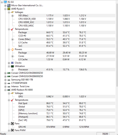Expand the Cores (Max) temperature node

pyautogui.click(x=12, y=39)
